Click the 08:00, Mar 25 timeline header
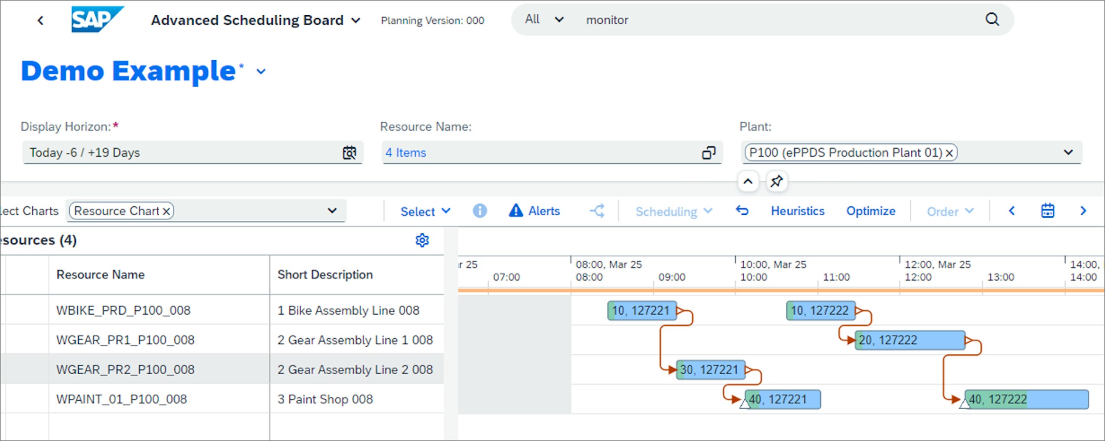1105x441 pixels. 609,264
